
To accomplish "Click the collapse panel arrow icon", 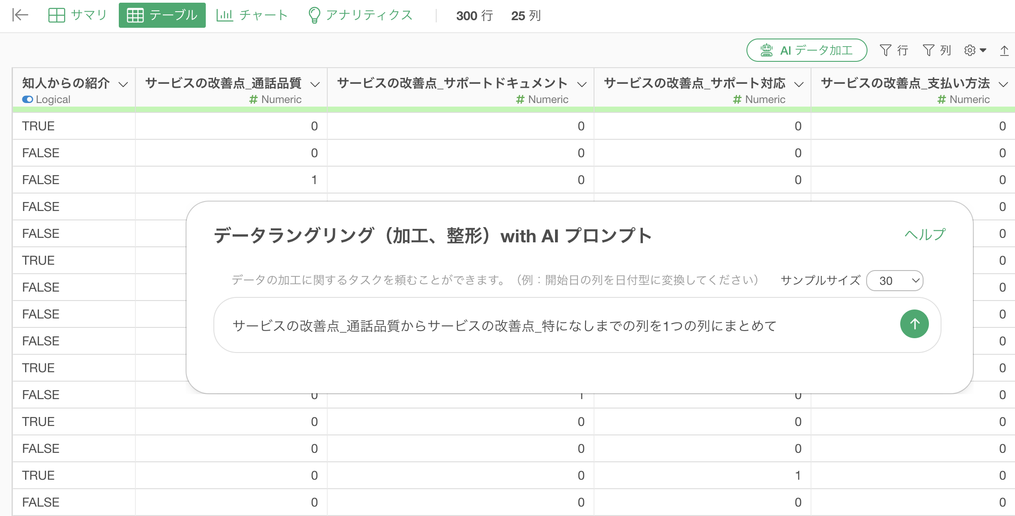I will pyautogui.click(x=20, y=15).
